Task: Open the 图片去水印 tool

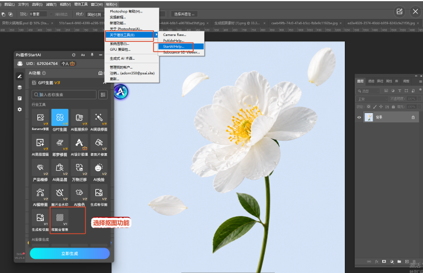Action: pos(60,195)
